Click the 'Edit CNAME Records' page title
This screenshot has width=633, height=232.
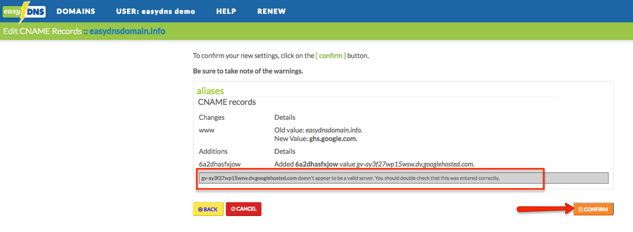pos(42,31)
